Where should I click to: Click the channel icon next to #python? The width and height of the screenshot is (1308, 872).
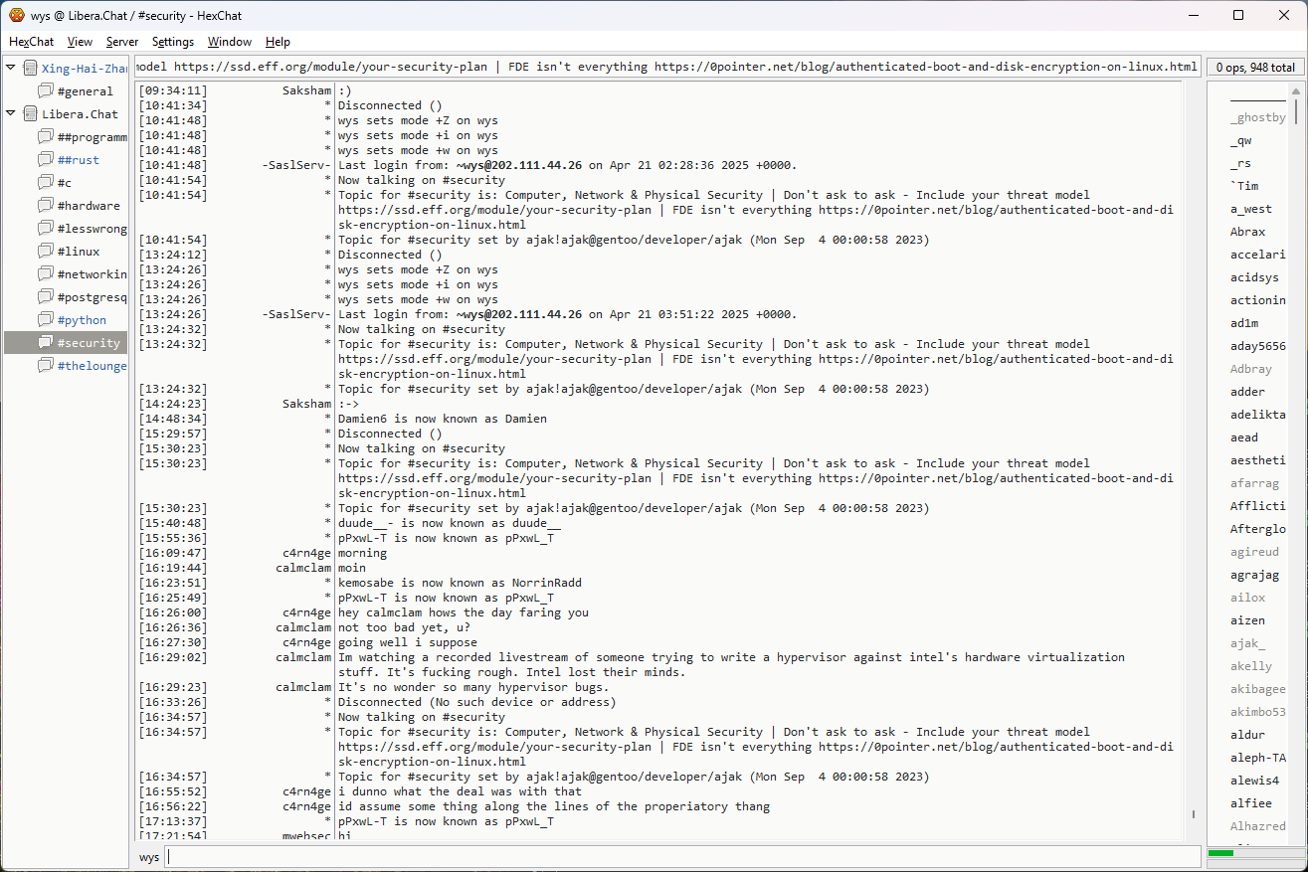point(46,319)
